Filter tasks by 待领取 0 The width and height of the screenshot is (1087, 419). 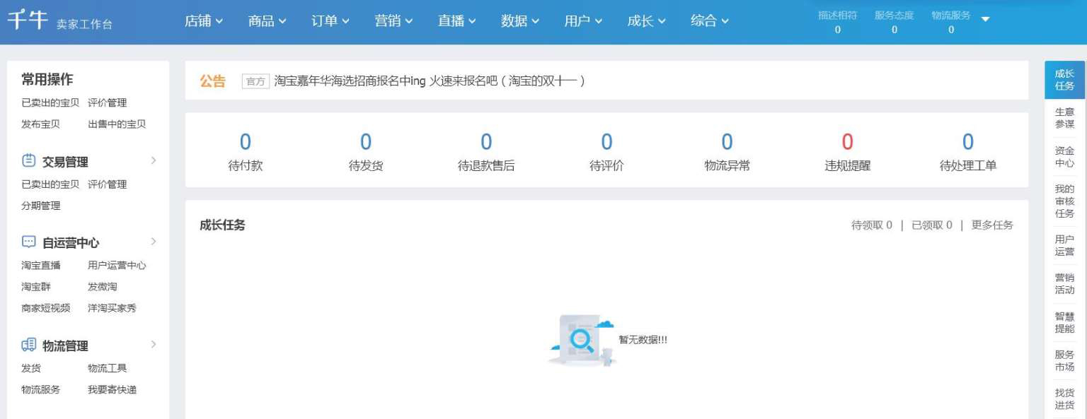tap(872, 225)
